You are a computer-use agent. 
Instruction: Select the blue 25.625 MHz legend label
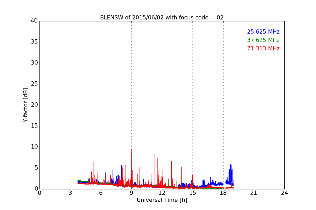(263, 32)
